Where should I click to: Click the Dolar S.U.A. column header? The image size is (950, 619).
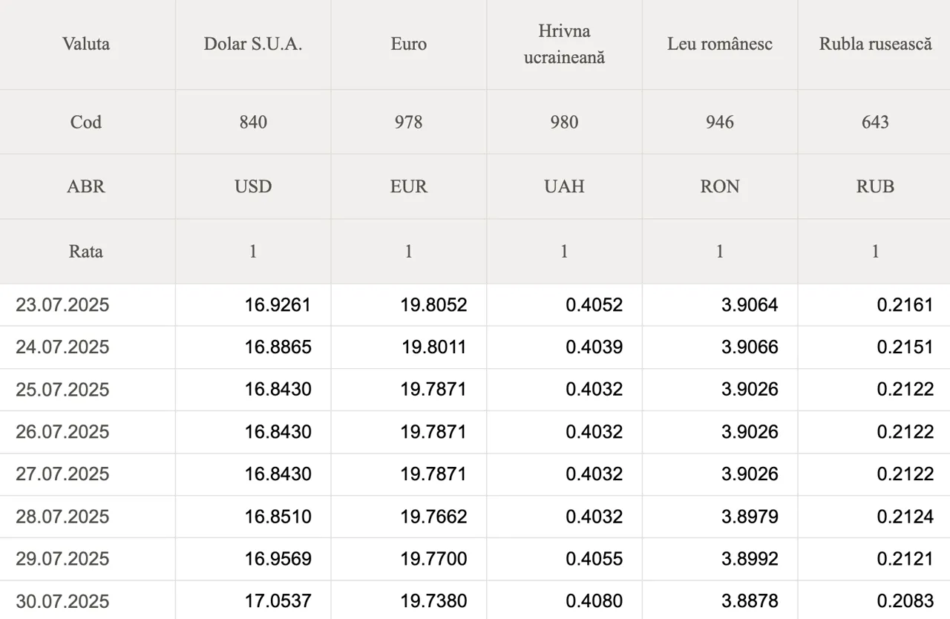[253, 44]
